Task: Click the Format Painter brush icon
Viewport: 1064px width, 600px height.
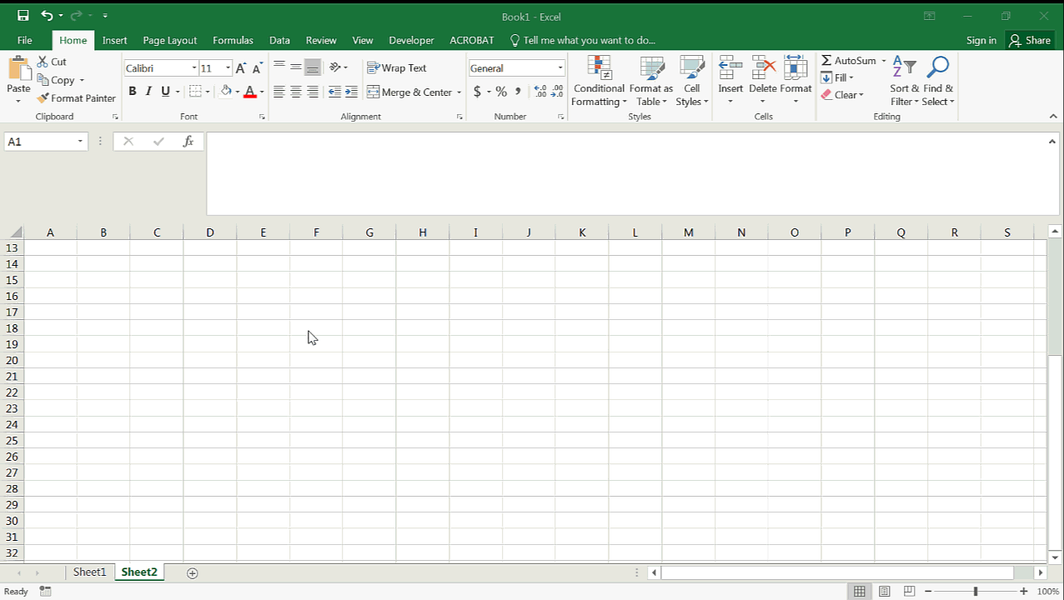Action: click(43, 98)
